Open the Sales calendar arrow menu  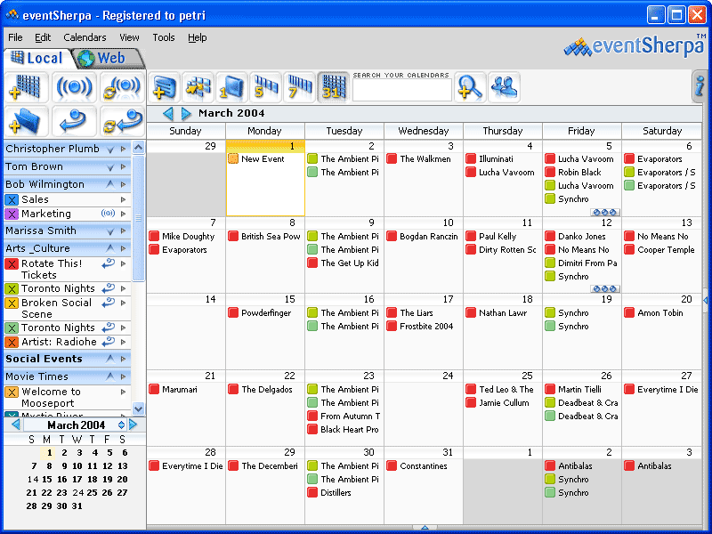pyautogui.click(x=123, y=199)
